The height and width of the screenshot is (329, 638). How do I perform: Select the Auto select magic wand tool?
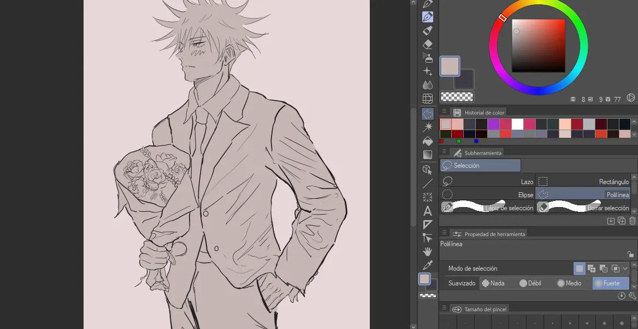point(428,127)
